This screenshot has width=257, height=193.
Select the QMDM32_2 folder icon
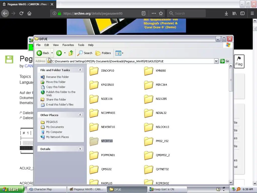[149, 155]
